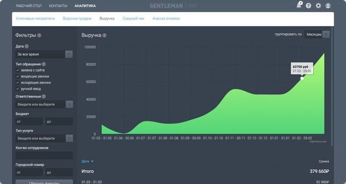This screenshot has height=184, width=346.
Task: Switch to Воронка продаж tab
Action: point(77,19)
